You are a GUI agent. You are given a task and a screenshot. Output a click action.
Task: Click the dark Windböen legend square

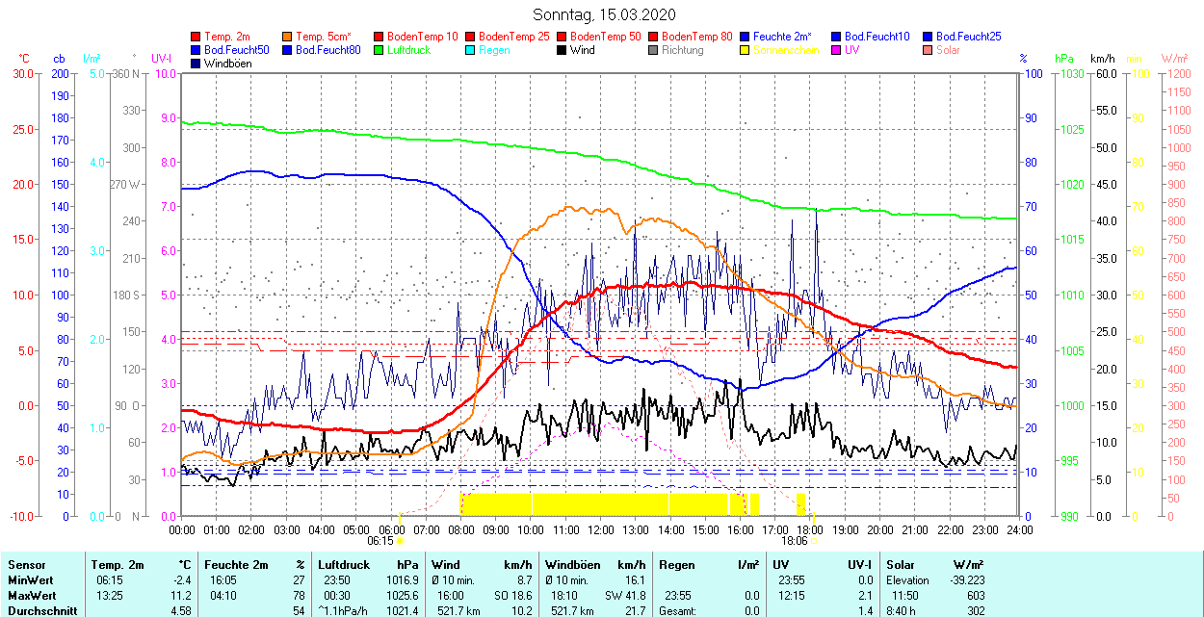[x=196, y=64]
